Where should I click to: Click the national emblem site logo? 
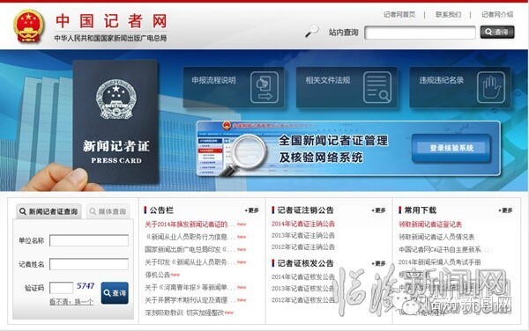tap(29, 26)
